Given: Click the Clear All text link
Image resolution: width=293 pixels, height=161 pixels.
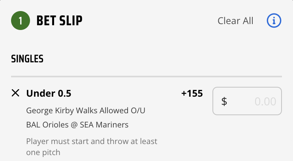Looking at the screenshot, I should click(x=235, y=21).
